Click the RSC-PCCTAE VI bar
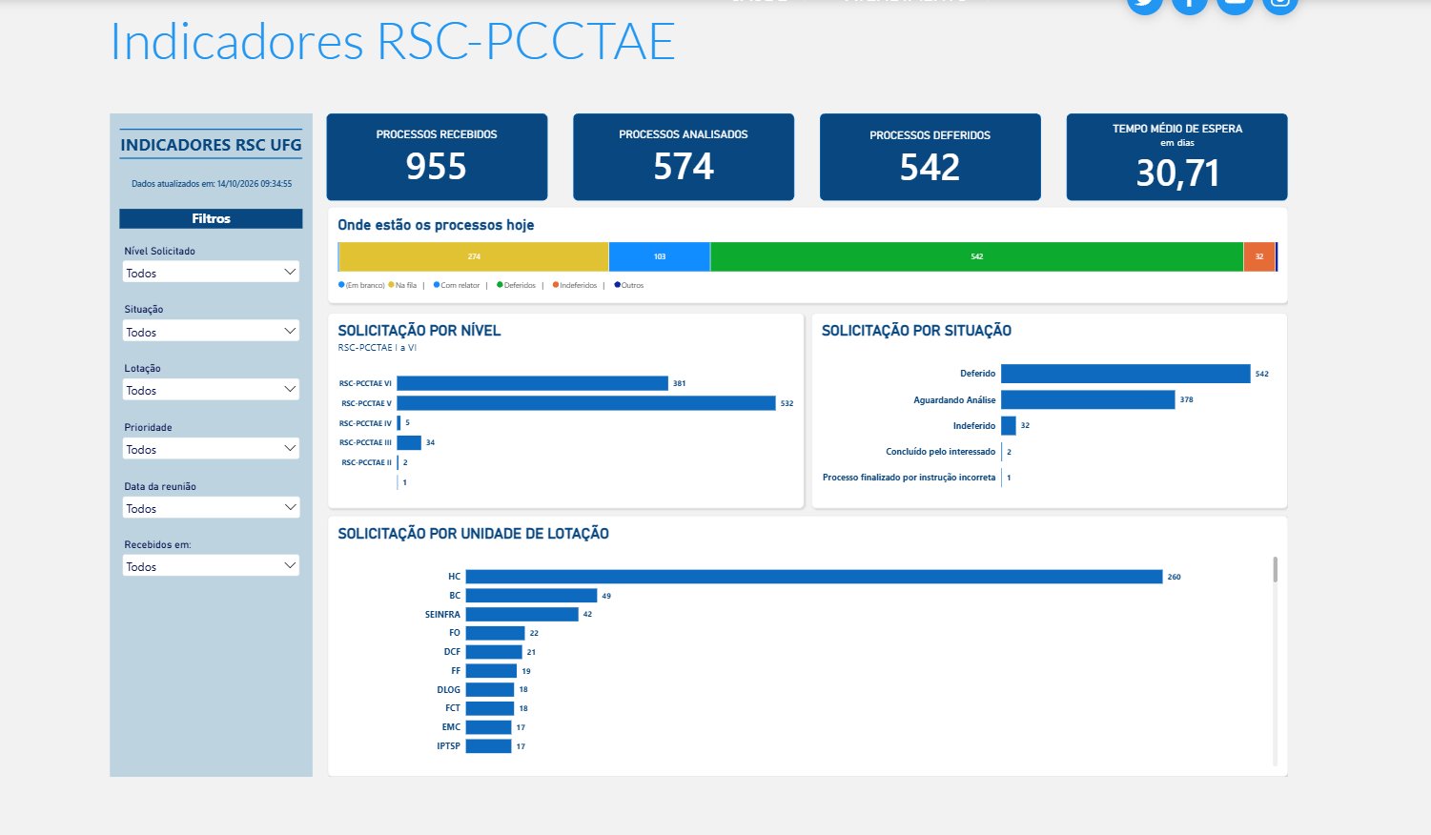This screenshot has width=1431, height=835. 533,383
